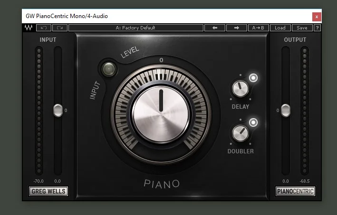Click the output fader value 0.0
The width and height of the screenshot is (337, 215).
285,181
